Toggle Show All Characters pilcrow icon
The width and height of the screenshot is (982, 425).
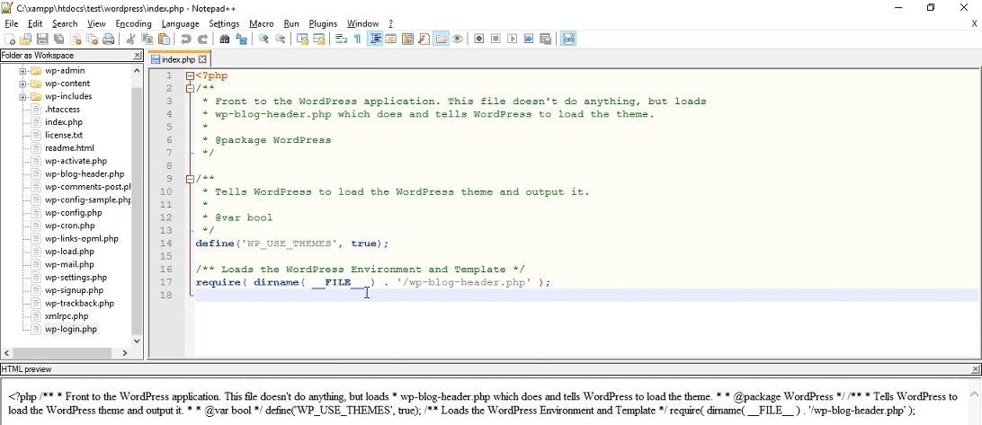(x=357, y=40)
